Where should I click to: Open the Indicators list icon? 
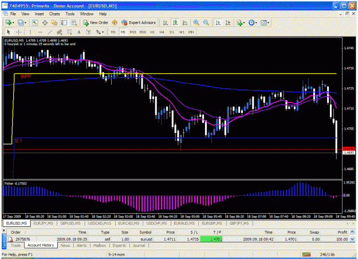coord(239,22)
